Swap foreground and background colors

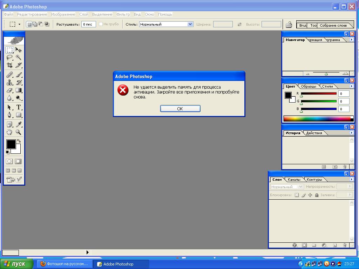coord(19,141)
